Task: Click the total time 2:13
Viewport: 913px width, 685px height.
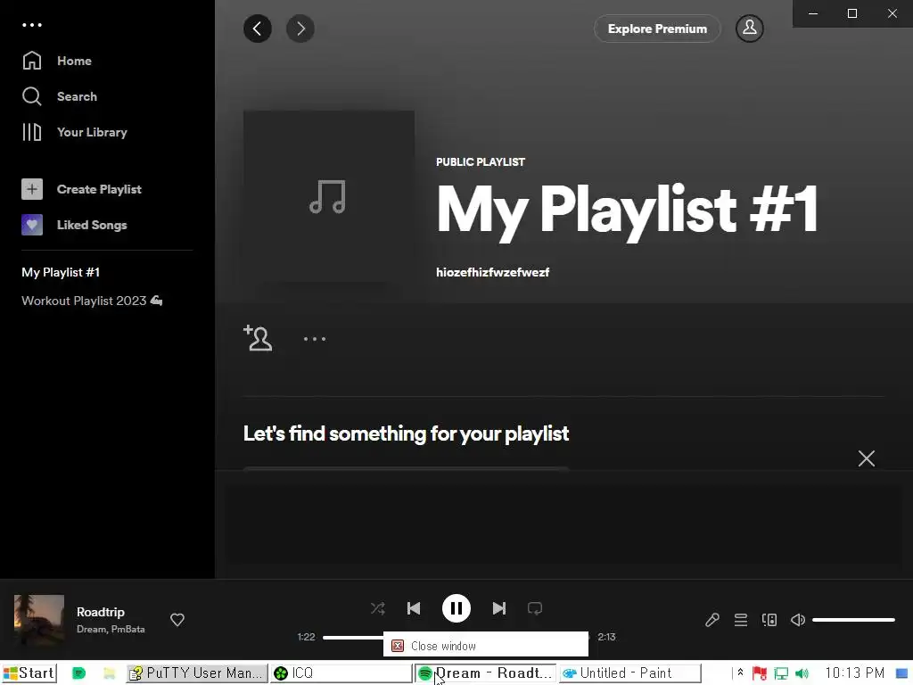Action: 606,637
